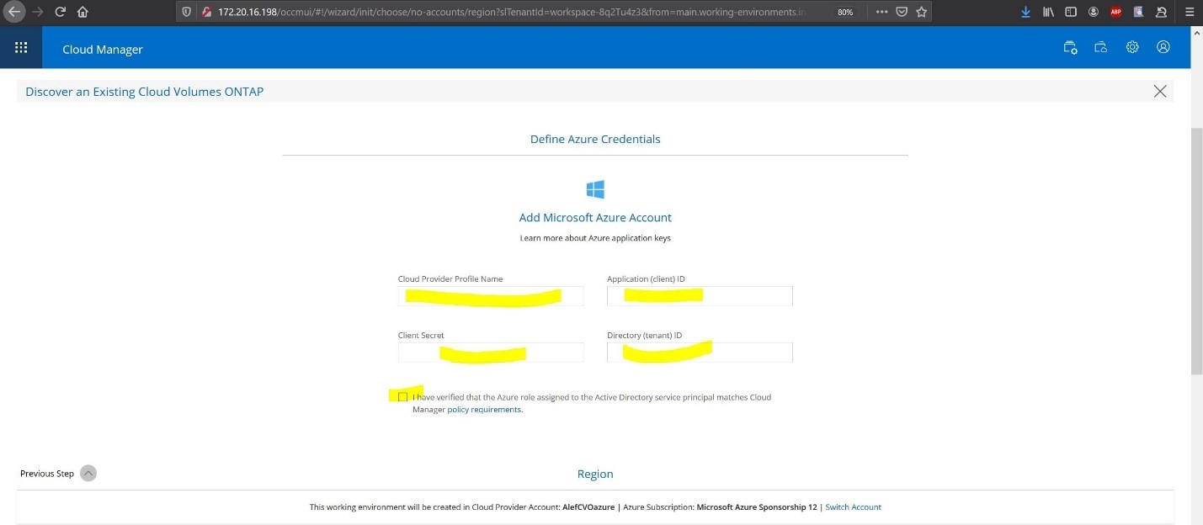This screenshot has width=1203, height=525.
Task: Open Learn more about Azure application keys
Action: tap(595, 238)
